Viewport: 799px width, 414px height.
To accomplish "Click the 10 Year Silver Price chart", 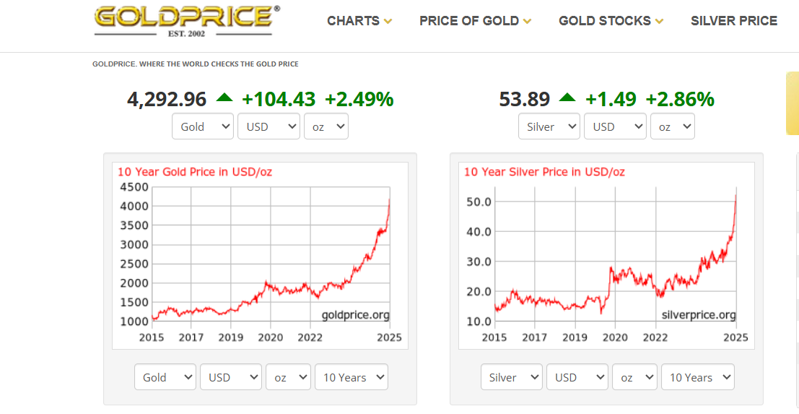I will (606, 255).
